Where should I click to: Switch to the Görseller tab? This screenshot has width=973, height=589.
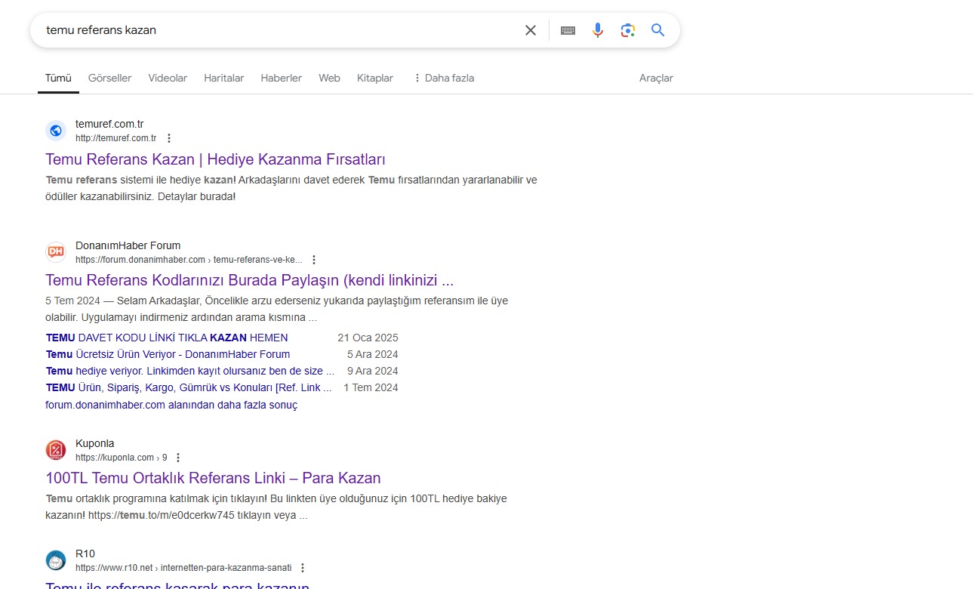click(x=109, y=78)
